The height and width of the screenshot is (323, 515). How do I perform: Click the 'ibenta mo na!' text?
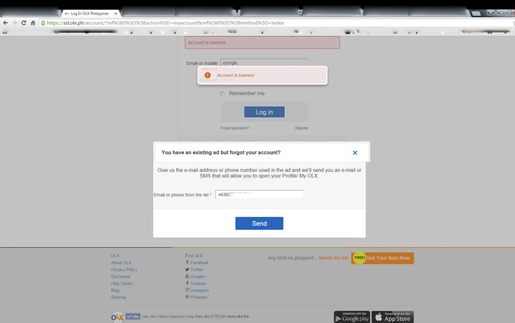333,258
